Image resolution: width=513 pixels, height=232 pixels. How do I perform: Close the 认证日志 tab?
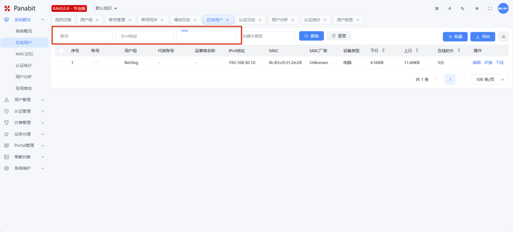click(x=260, y=20)
